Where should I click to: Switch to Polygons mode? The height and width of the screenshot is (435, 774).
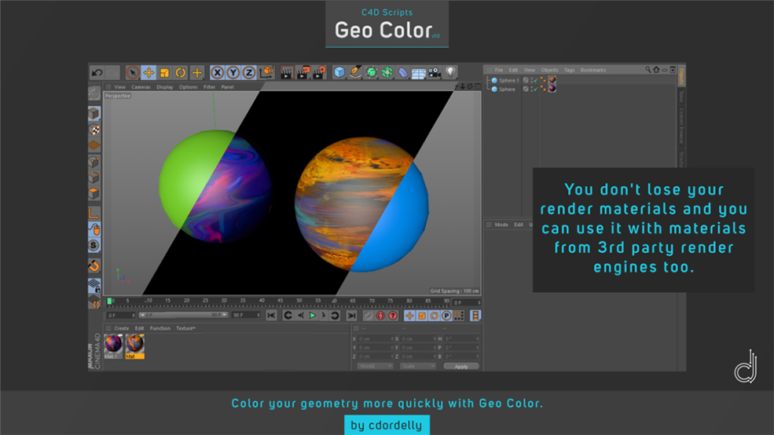click(94, 193)
